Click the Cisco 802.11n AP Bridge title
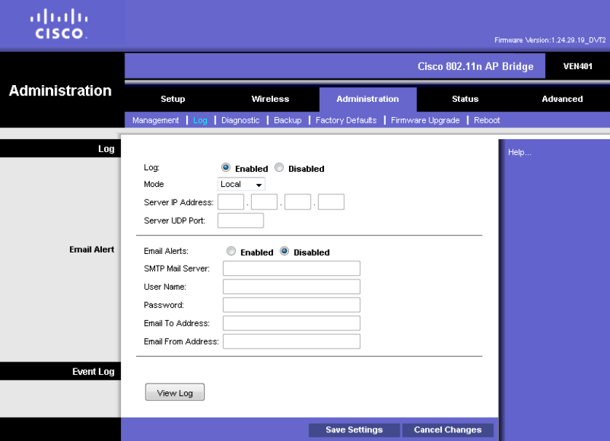 pyautogui.click(x=475, y=66)
